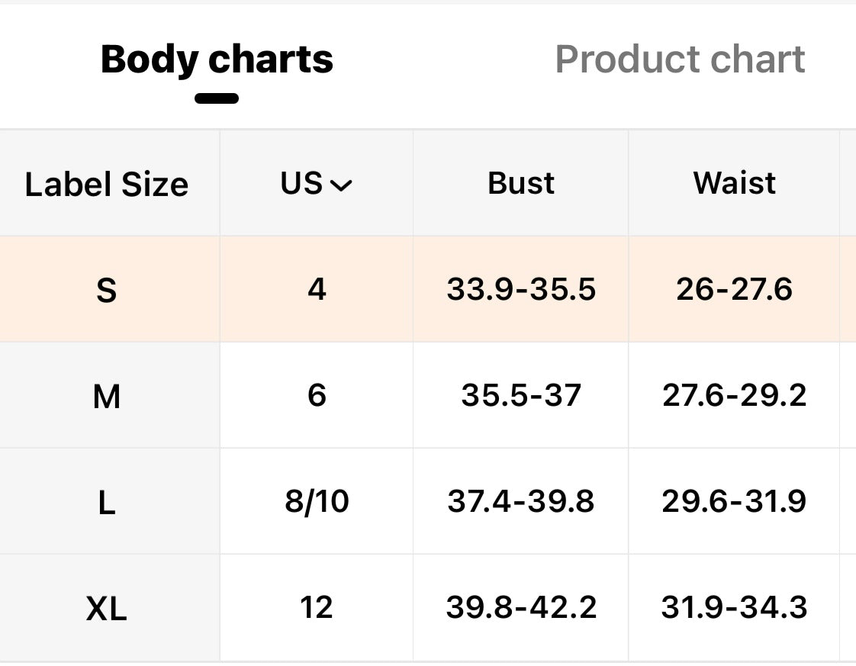The height and width of the screenshot is (666, 856).
Task: Click waist measurement 31.9-34.3
Action: (x=735, y=608)
